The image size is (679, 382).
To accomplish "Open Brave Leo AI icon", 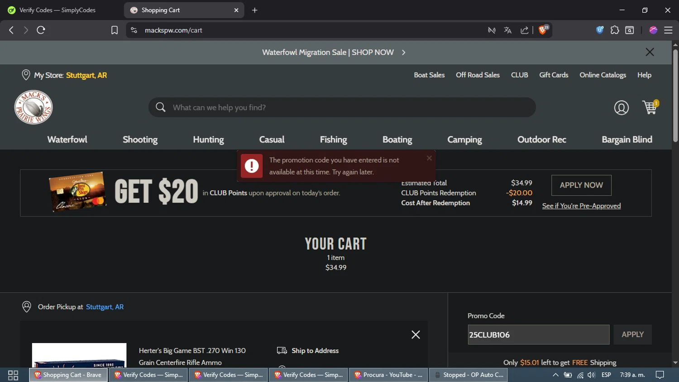I will (x=653, y=30).
